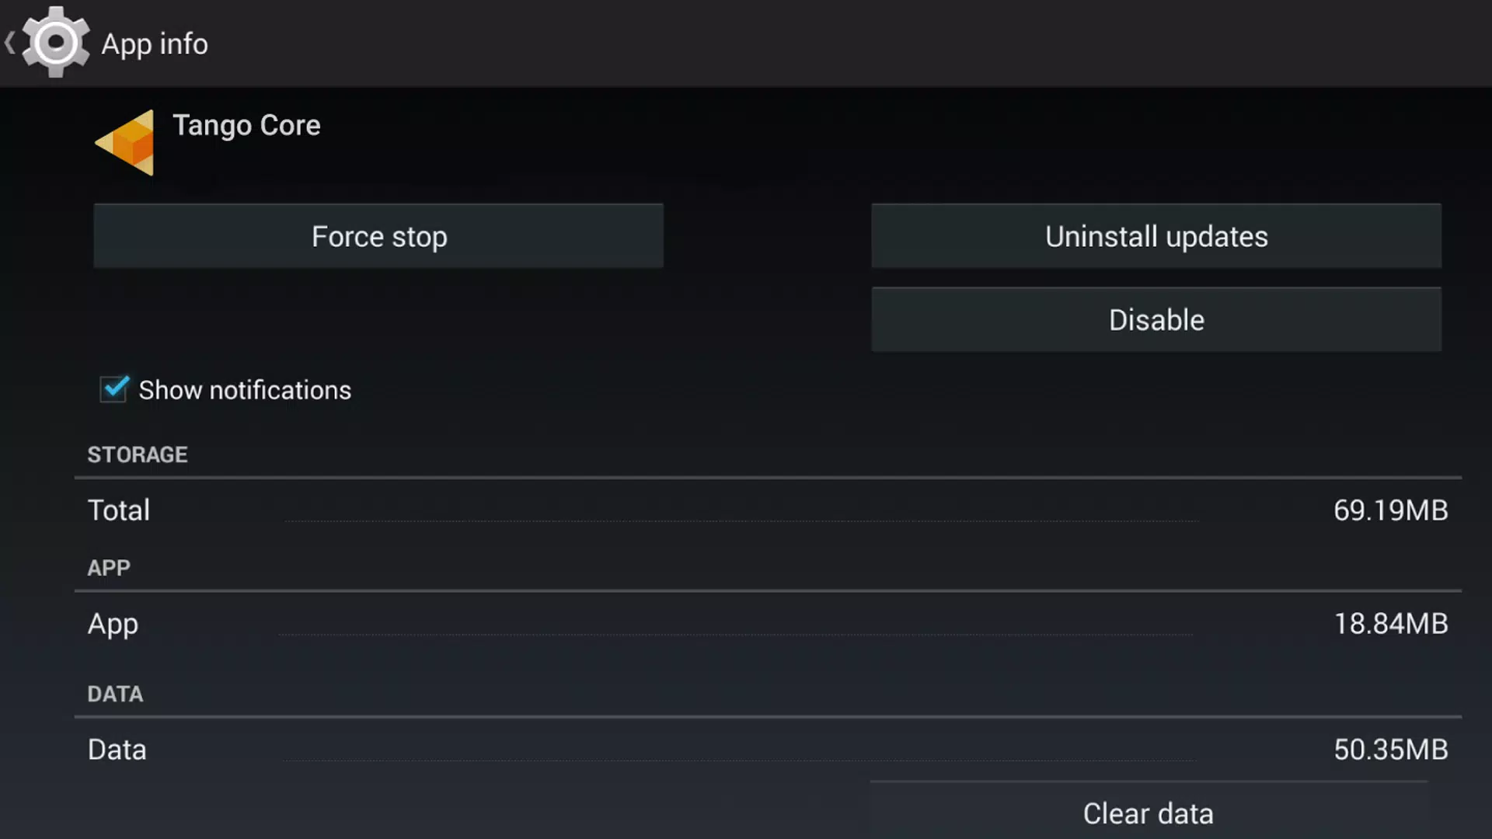The image size is (1492, 839).
Task: Disable the Tango Core app
Action: (1156, 320)
